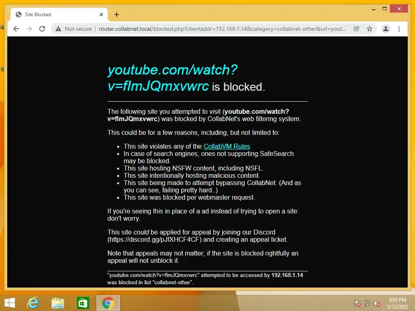415x311 pixels.
Task: Minimize the Chrome window
Action: [373, 9]
